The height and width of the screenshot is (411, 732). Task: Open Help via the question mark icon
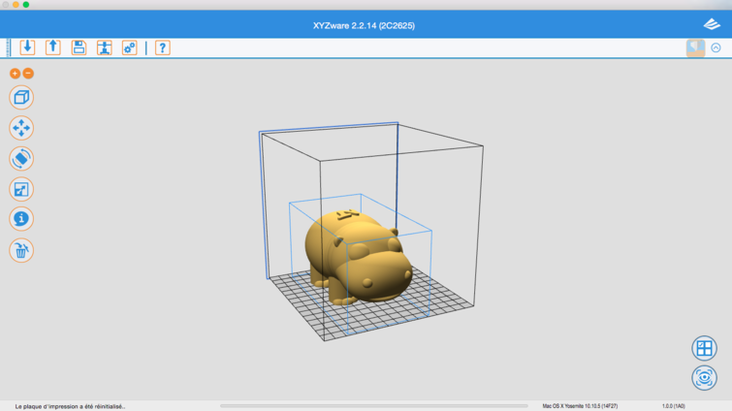click(162, 47)
